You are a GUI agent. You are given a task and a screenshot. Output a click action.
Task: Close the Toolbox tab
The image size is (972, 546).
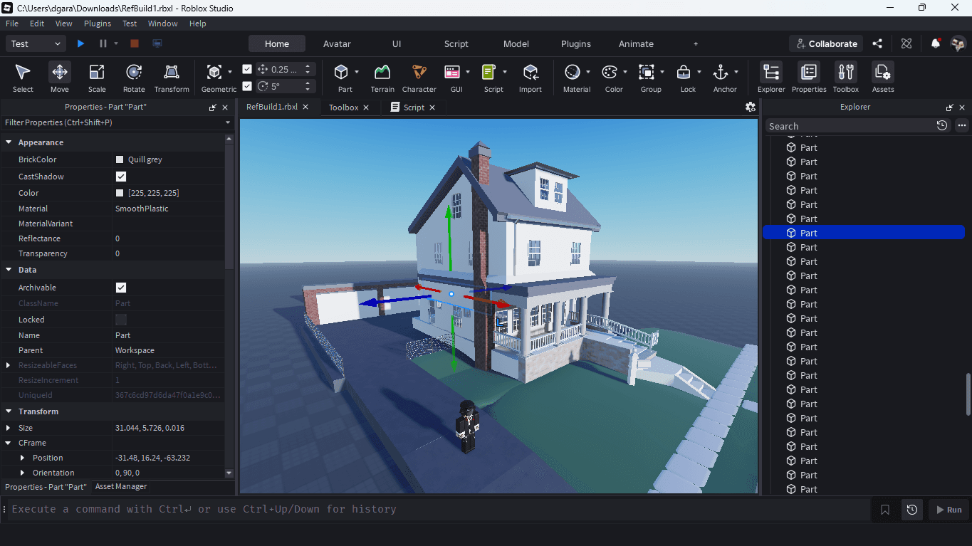pos(366,107)
